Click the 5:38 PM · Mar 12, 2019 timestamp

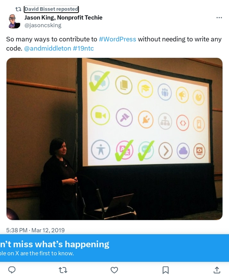point(35,230)
